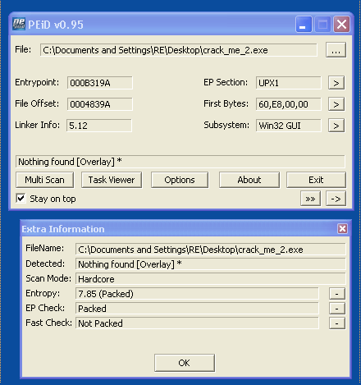361x385 pixels.
Task: Click the Exit button
Action: tap(316, 180)
